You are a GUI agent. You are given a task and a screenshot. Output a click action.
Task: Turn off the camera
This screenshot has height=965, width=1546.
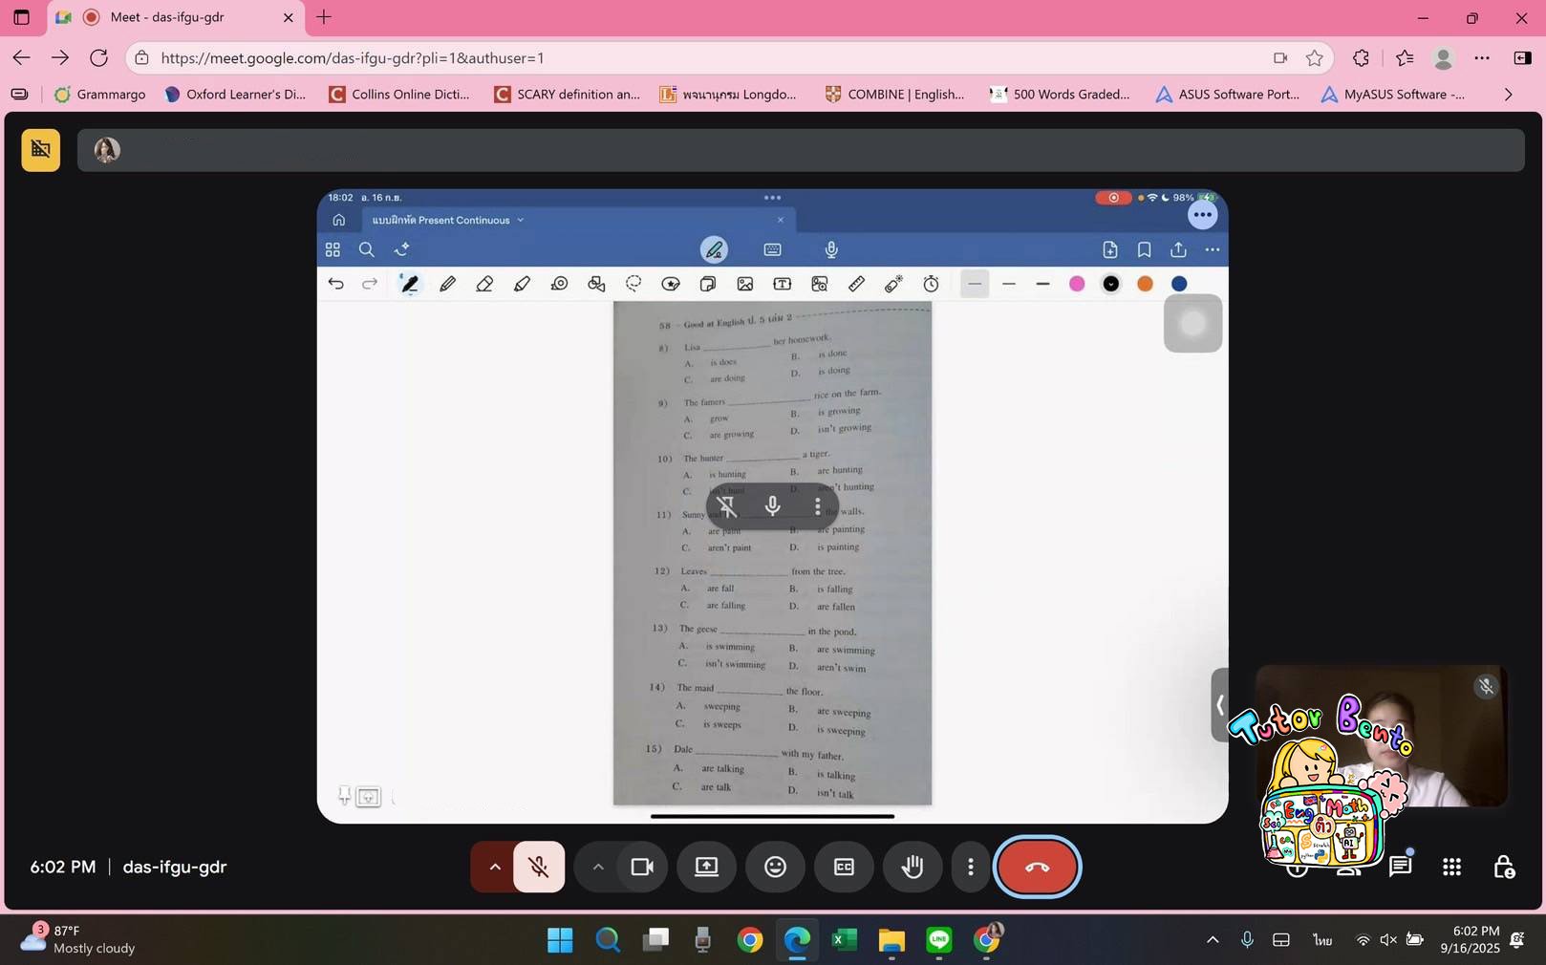coord(642,867)
